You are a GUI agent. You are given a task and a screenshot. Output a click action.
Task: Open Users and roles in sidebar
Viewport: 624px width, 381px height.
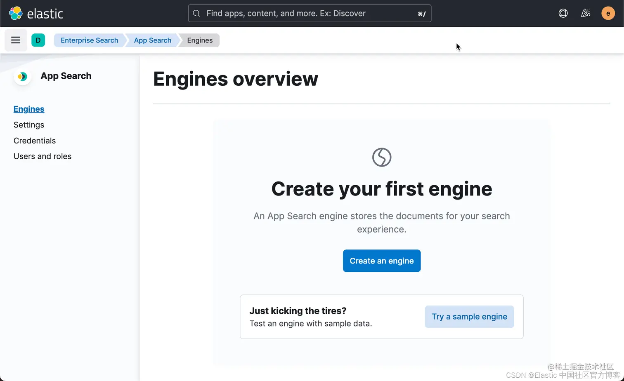pyautogui.click(x=43, y=156)
